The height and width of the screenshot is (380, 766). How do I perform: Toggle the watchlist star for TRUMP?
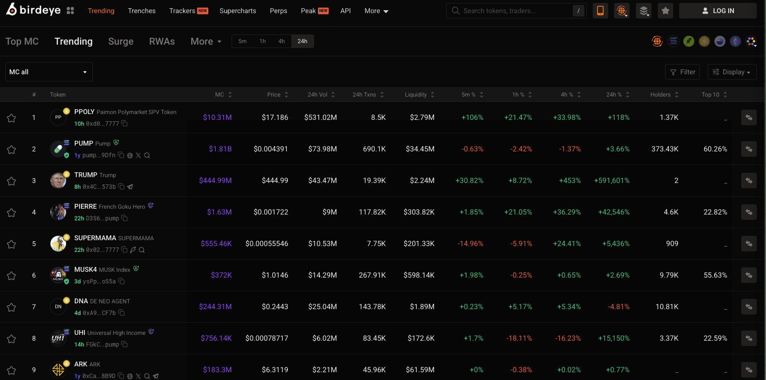12,181
